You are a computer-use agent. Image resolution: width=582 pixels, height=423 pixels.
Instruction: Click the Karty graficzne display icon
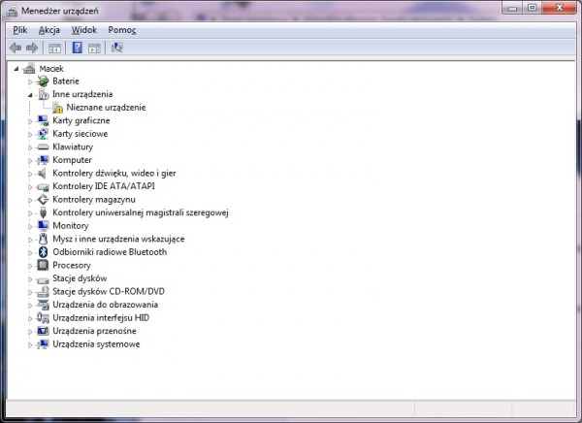click(43, 120)
